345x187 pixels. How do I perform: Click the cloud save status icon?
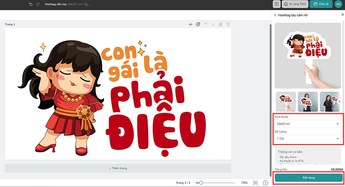tap(86, 4)
